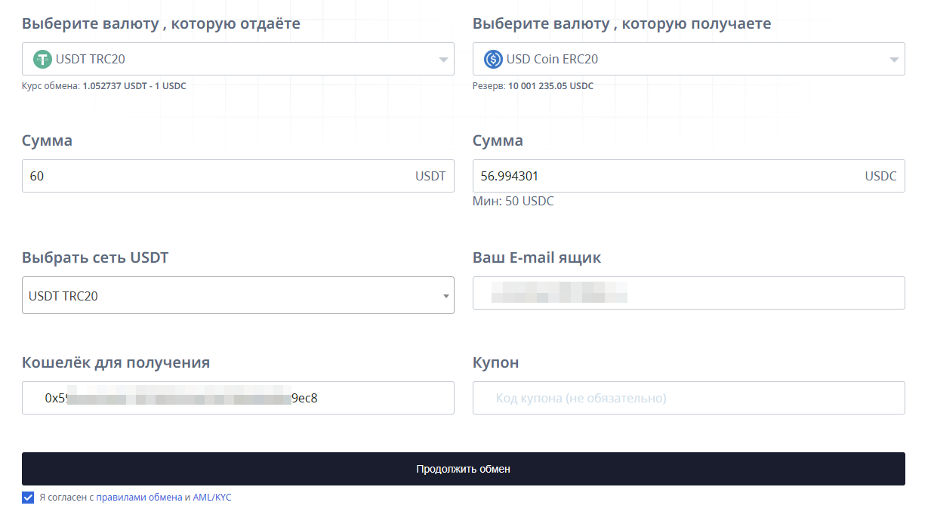Click the green Tether USDT coin icon
This screenshot has height=527, width=931.
click(x=42, y=59)
